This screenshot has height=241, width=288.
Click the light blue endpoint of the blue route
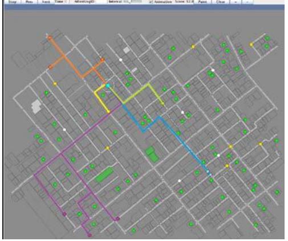(209, 173)
